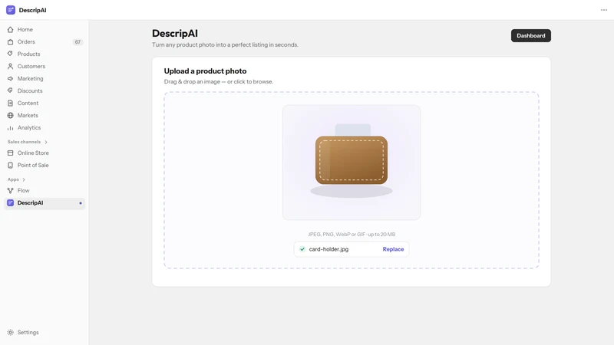614x345 pixels.
Task: Open the Home menu item
Action: pos(45,30)
